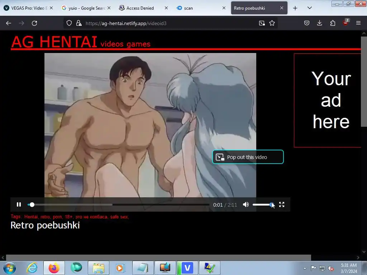Click the forward navigation arrow

(22, 23)
